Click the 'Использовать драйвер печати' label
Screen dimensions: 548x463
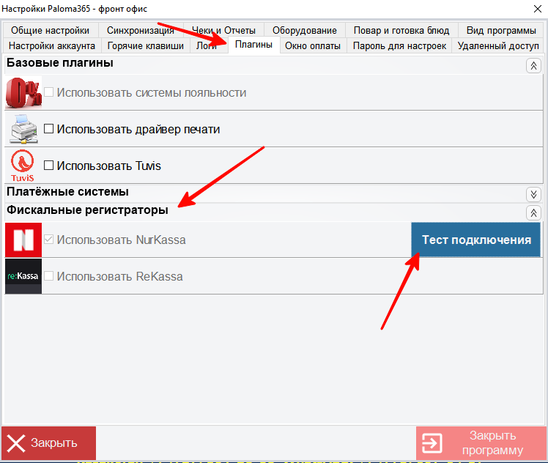click(x=138, y=129)
